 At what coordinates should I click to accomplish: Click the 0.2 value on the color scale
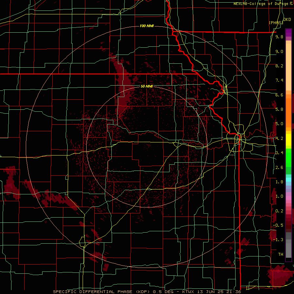click(x=279, y=211)
